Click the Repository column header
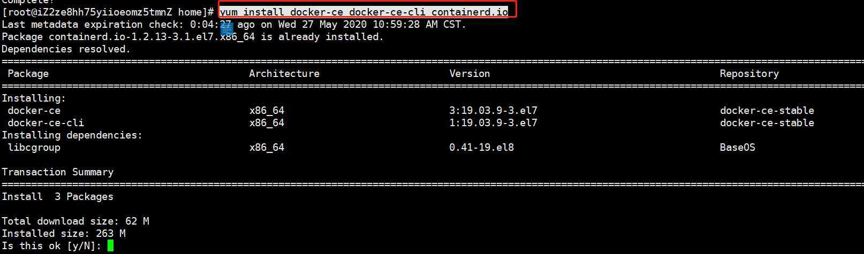Image resolution: width=864 pixels, height=254 pixels. (x=749, y=74)
